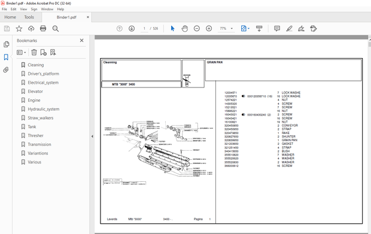
Task: Jump to the Driver's_platform bookmark
Action: pos(44,74)
